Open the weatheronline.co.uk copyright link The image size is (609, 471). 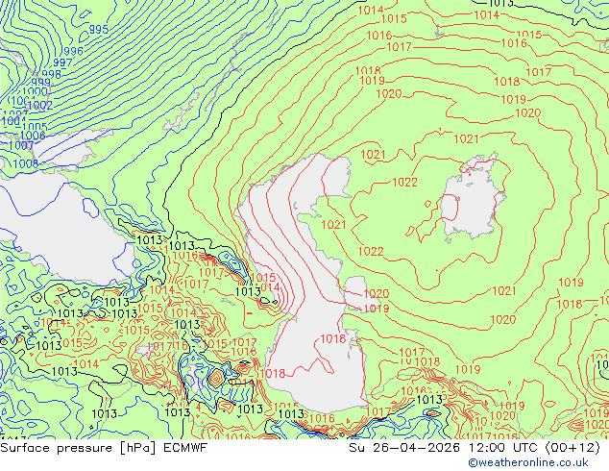[528, 462]
